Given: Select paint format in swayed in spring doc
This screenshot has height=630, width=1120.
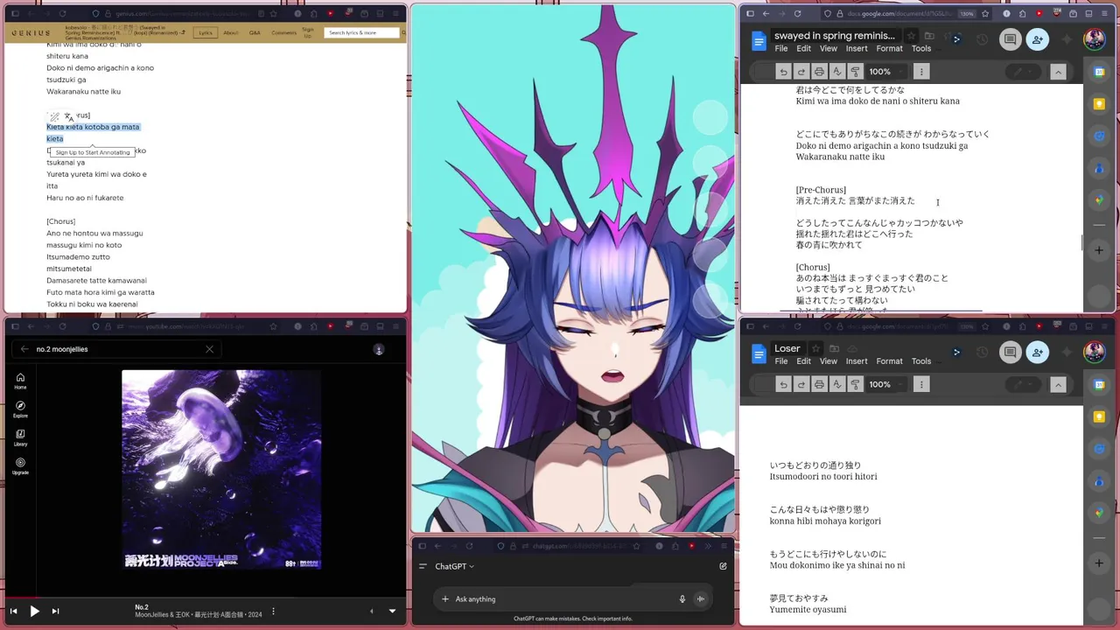Looking at the screenshot, I should pos(856,72).
